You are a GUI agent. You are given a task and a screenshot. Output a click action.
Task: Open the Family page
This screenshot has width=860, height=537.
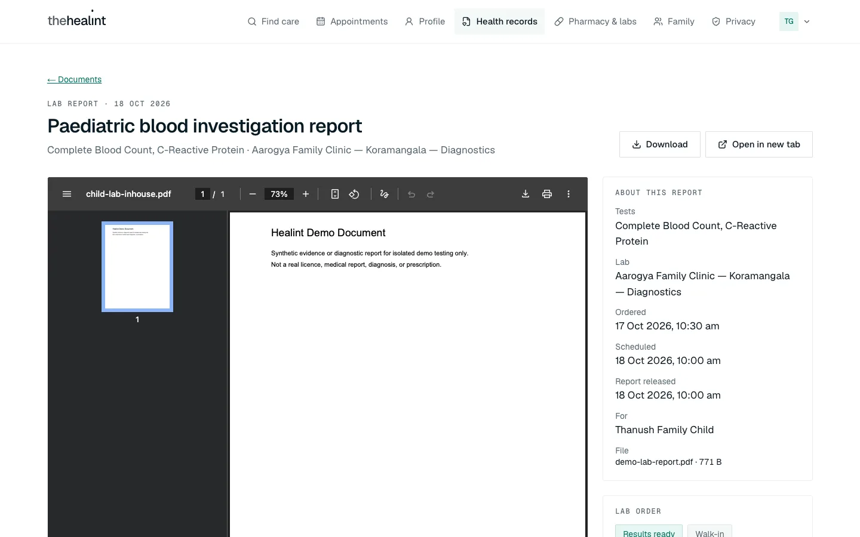[674, 21]
